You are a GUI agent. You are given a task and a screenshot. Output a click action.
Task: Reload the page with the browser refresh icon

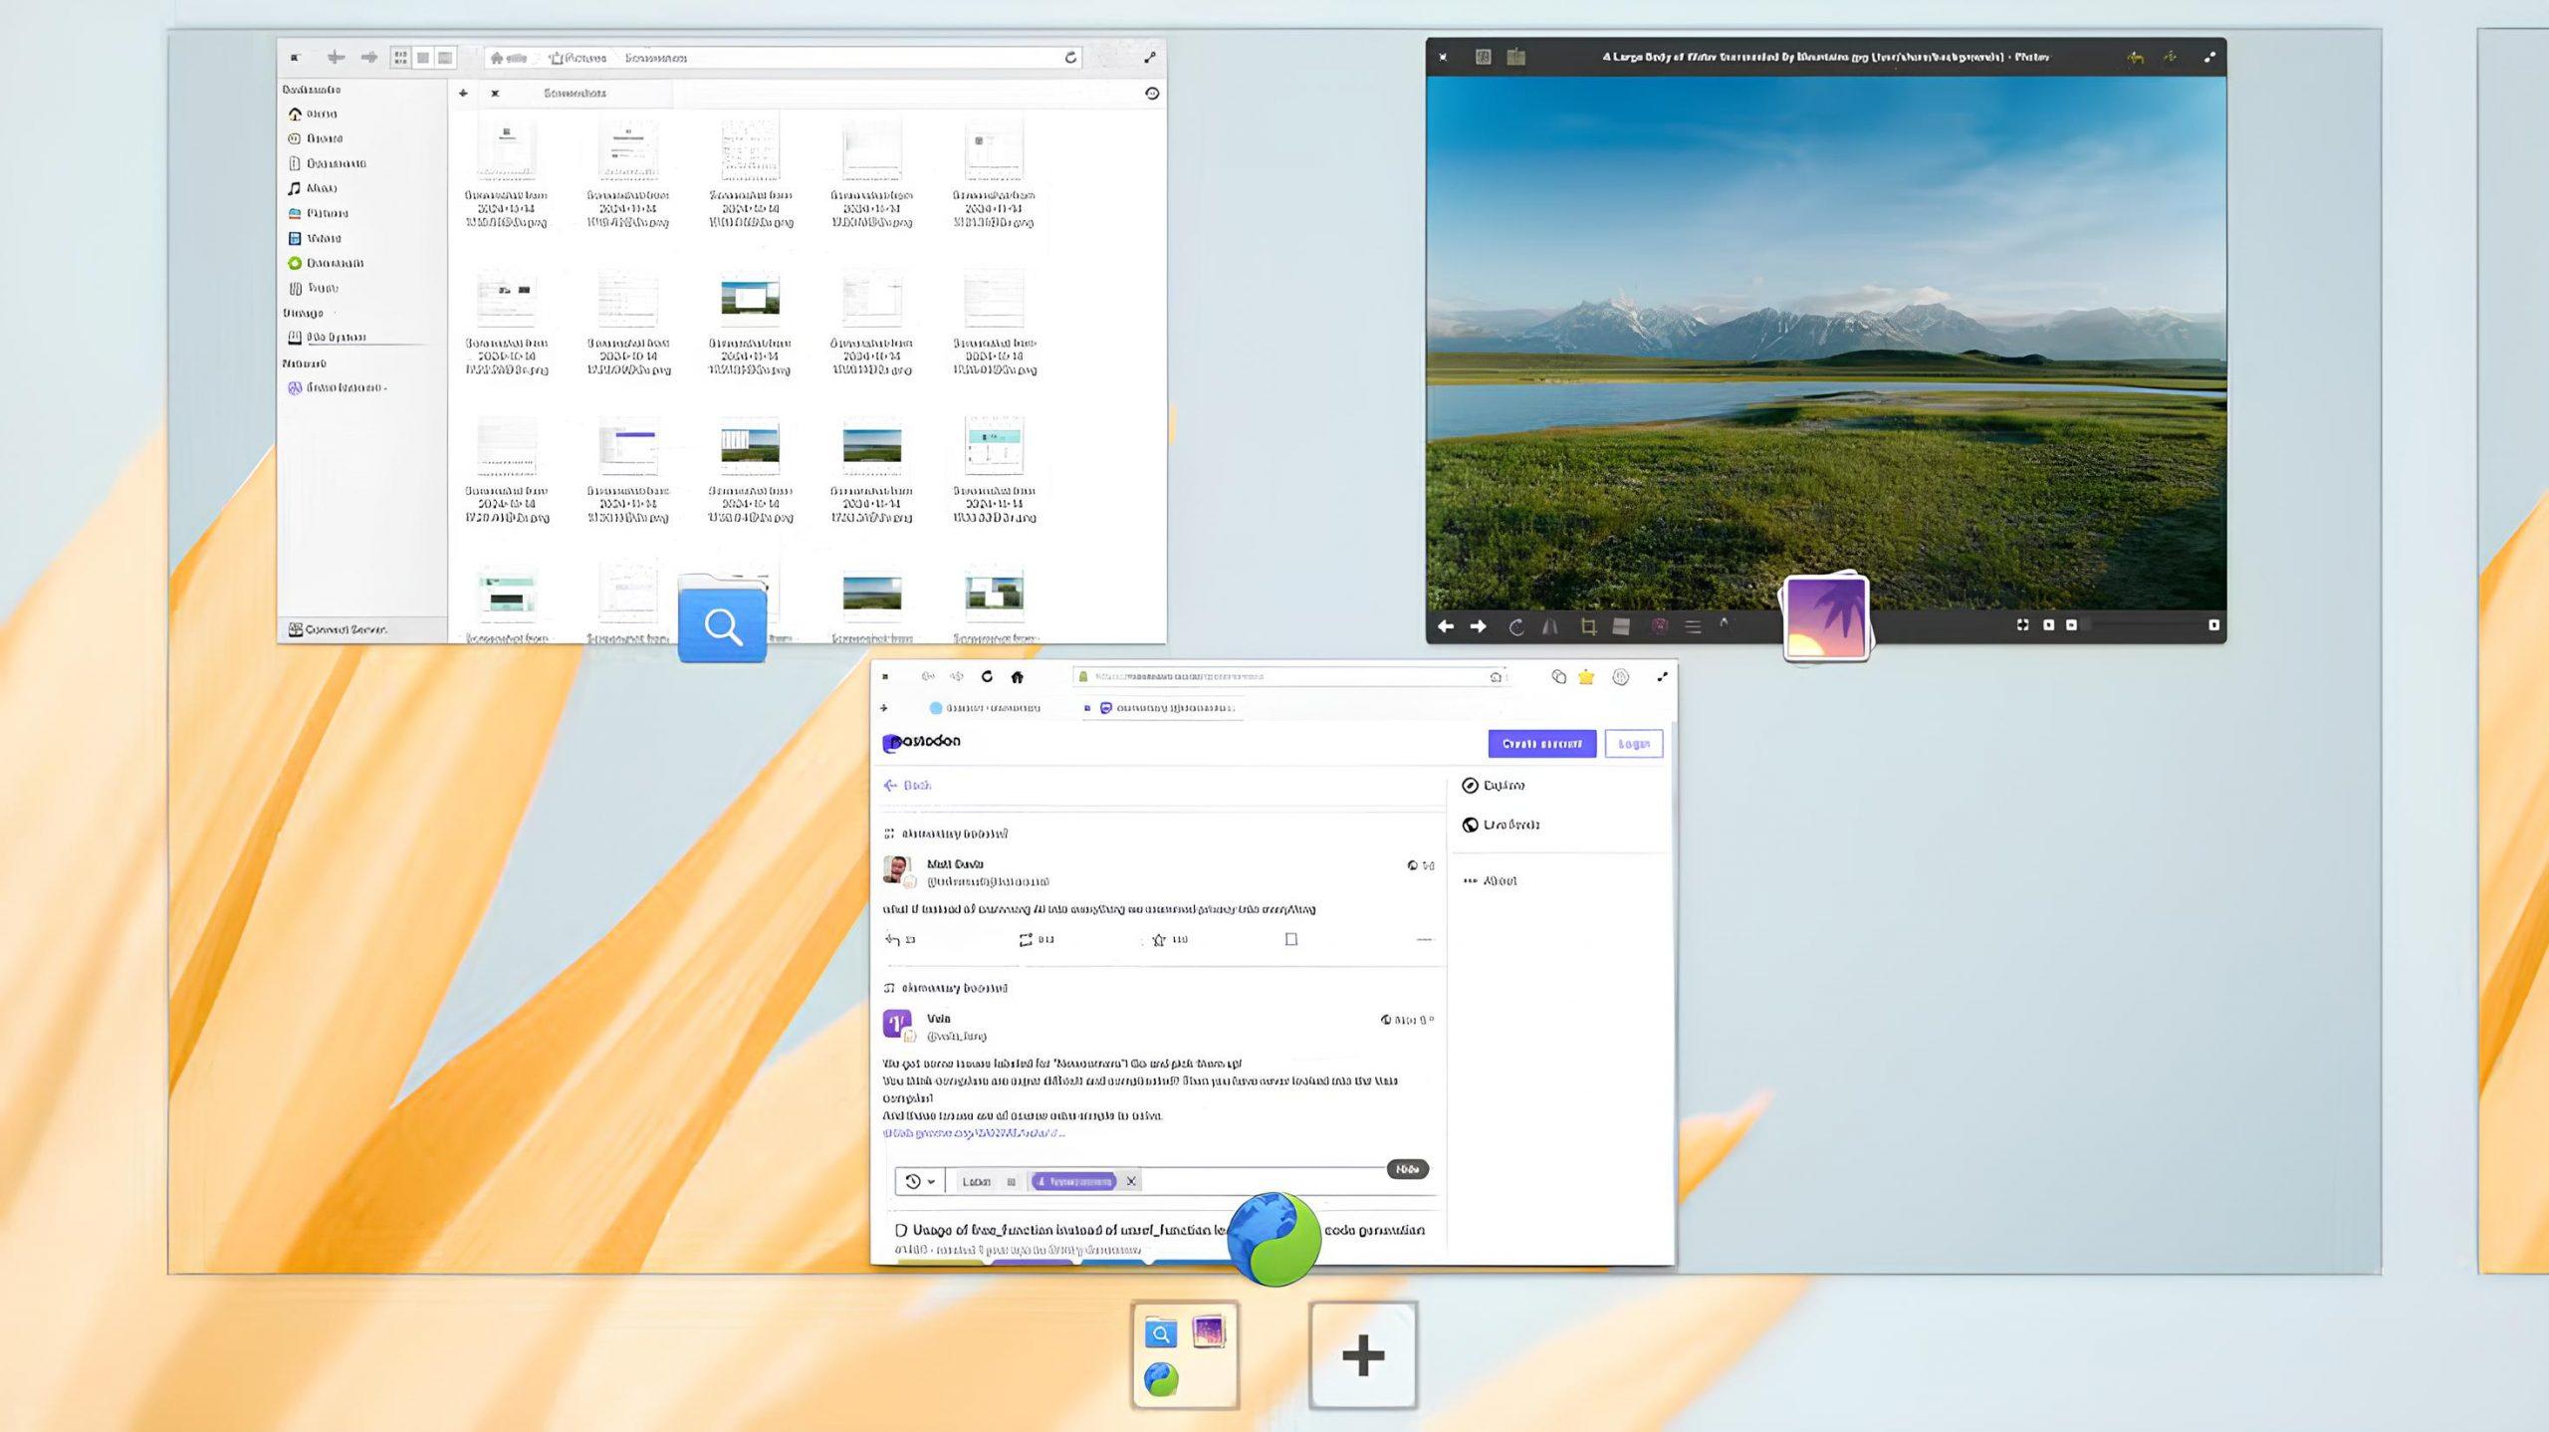[x=988, y=676]
